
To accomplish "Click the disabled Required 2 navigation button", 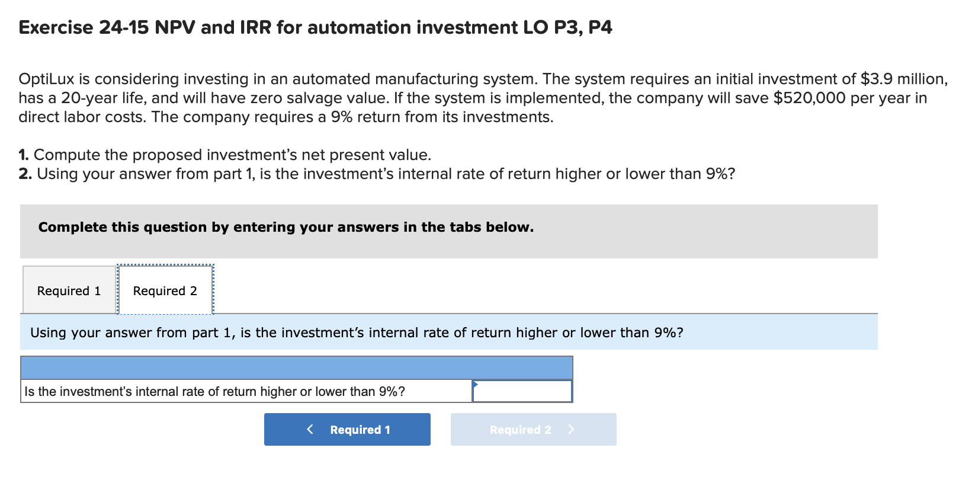I will (532, 429).
